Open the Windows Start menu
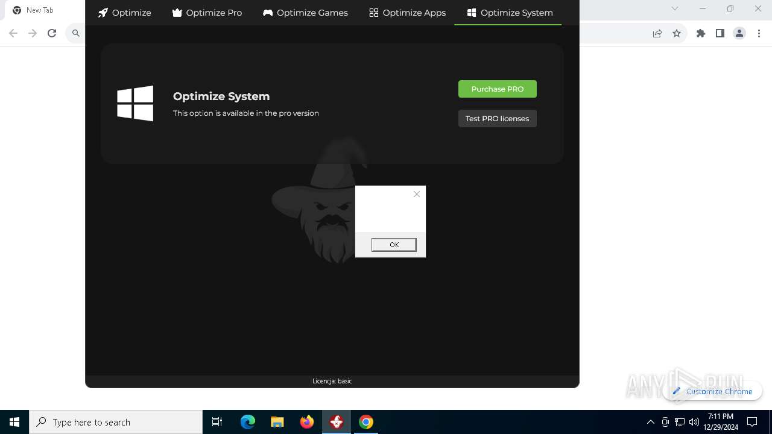The width and height of the screenshot is (772, 434). pyautogui.click(x=14, y=422)
